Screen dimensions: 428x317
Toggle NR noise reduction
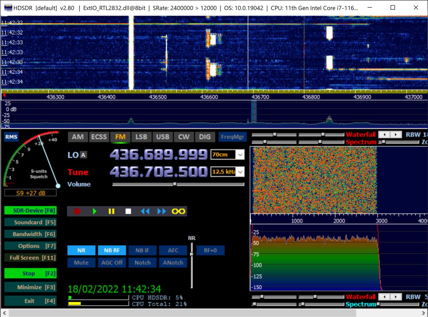click(x=81, y=251)
